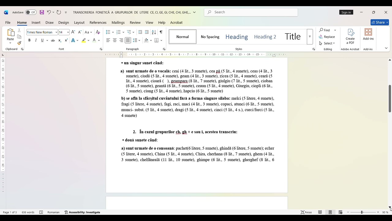Switch to Layout tab

[79, 22]
